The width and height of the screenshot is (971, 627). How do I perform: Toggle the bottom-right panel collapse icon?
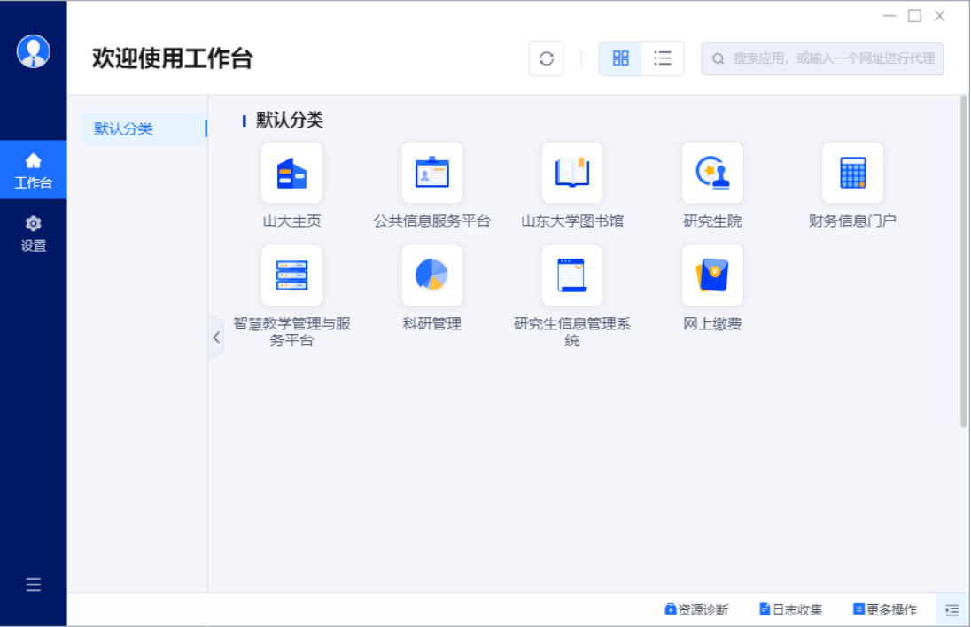tap(952, 610)
